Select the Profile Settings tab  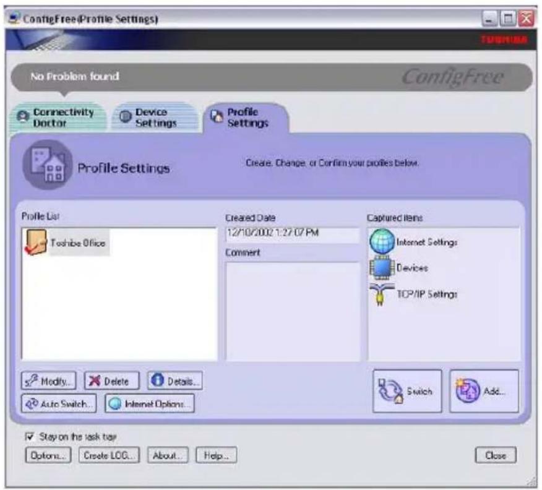pos(246,118)
